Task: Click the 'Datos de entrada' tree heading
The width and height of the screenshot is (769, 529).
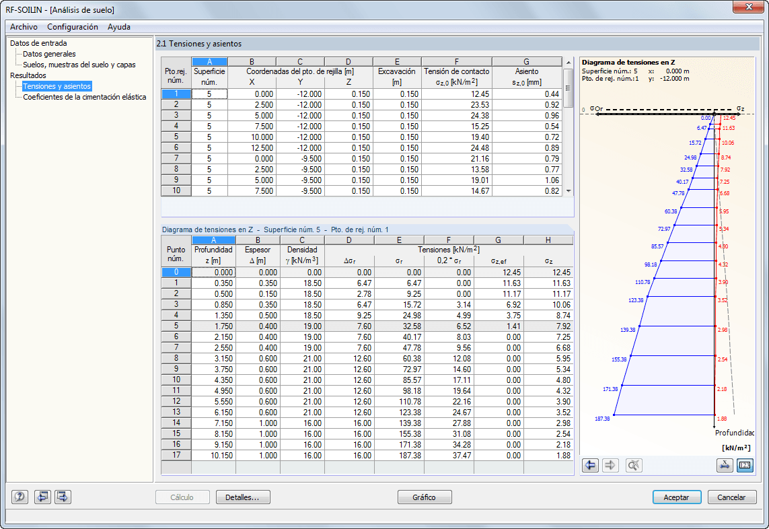Action: click(x=38, y=43)
